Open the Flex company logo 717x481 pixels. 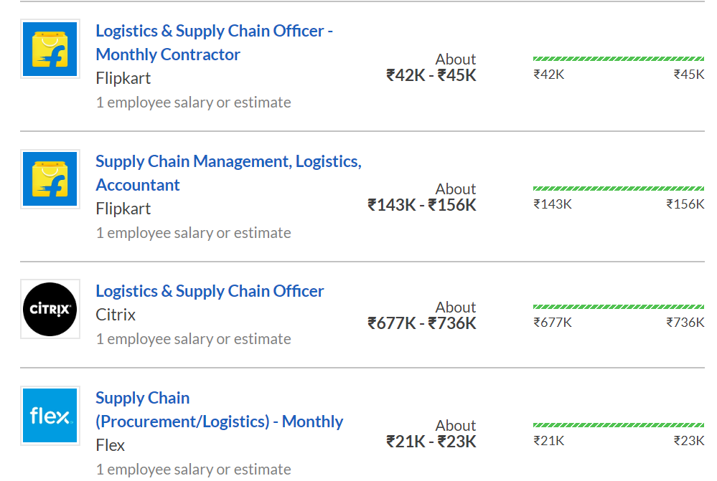pyautogui.click(x=50, y=416)
